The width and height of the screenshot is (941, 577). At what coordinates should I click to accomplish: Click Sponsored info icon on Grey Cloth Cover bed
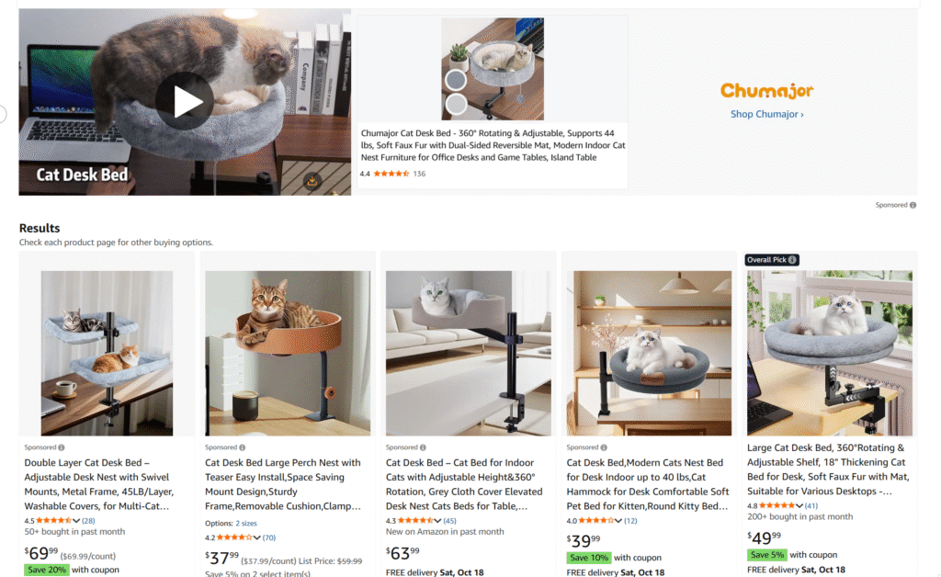(424, 447)
